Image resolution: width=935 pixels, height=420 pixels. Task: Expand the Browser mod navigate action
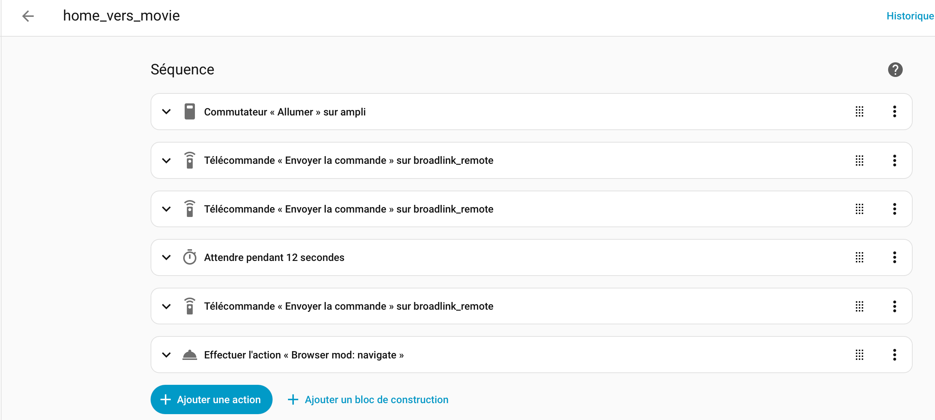pos(166,355)
